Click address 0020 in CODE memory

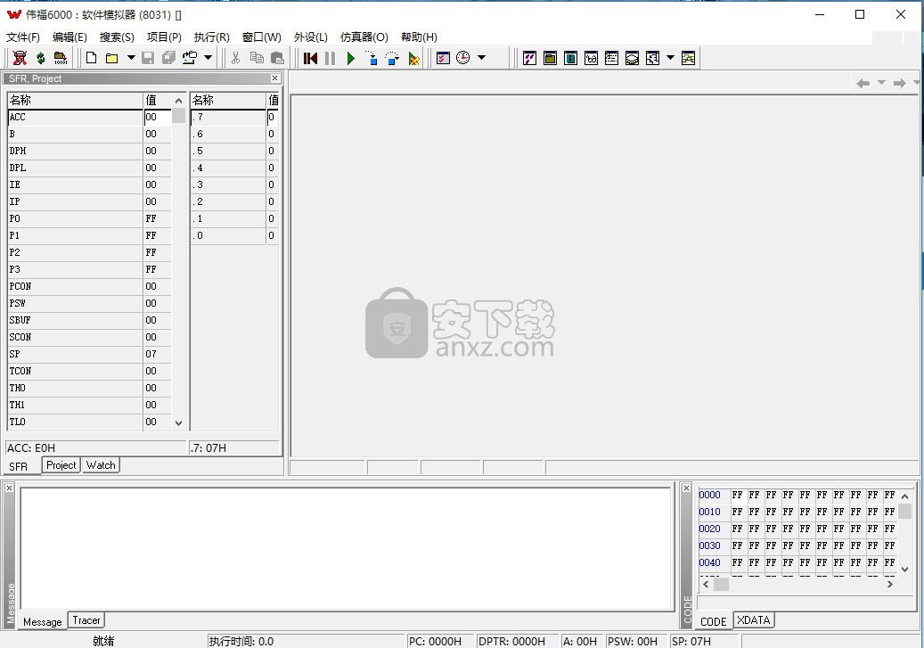pos(709,529)
